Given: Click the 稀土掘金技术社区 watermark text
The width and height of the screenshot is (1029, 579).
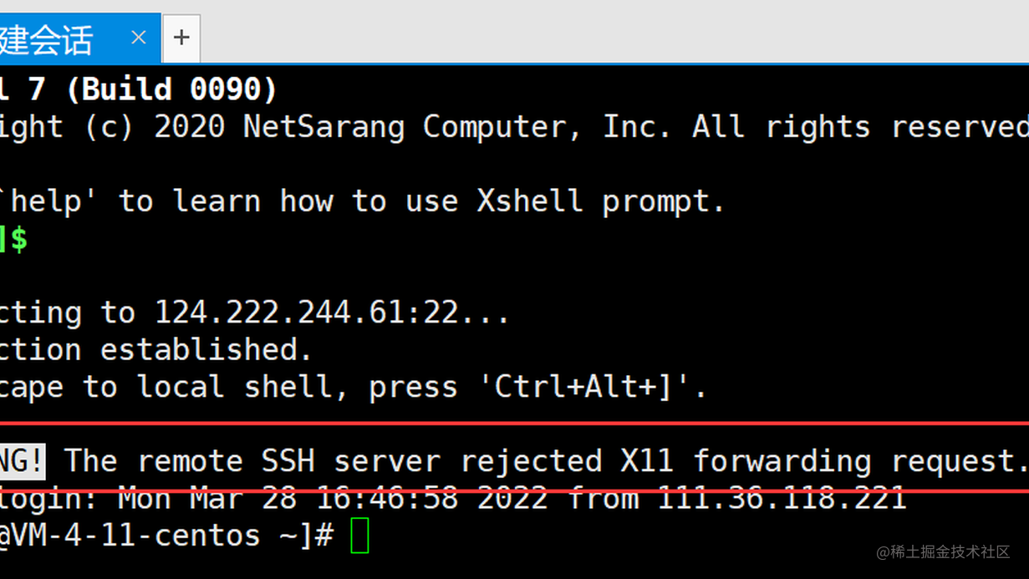Looking at the screenshot, I should (945, 553).
